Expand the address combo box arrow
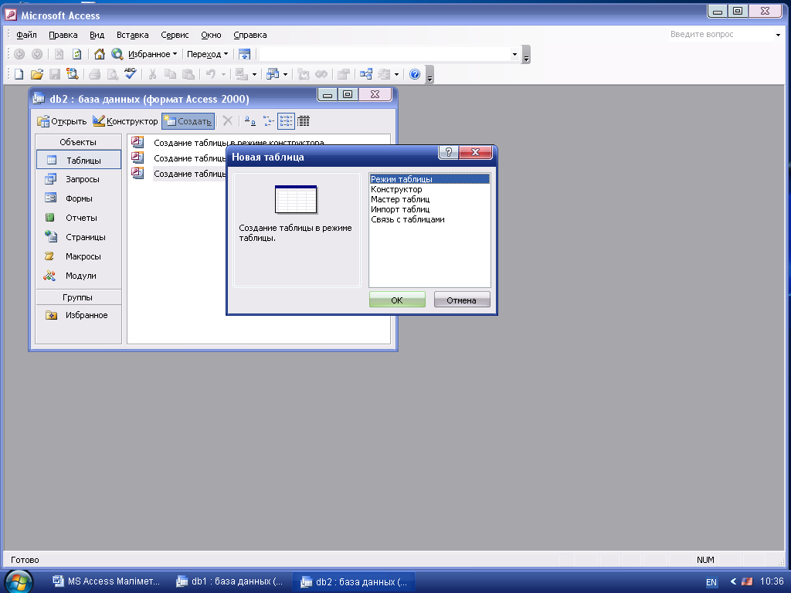The height and width of the screenshot is (593, 791). pyautogui.click(x=514, y=54)
